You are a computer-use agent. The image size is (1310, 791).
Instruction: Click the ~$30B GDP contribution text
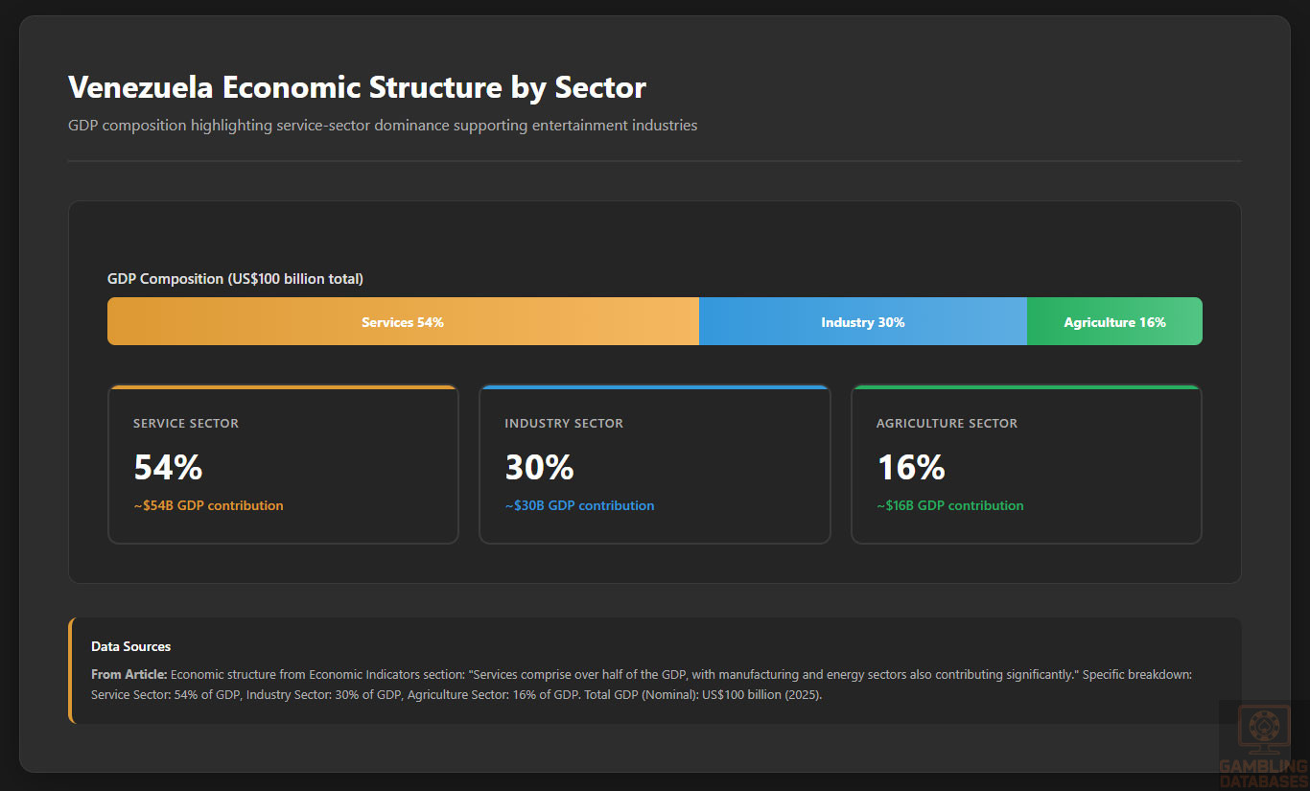pos(579,505)
